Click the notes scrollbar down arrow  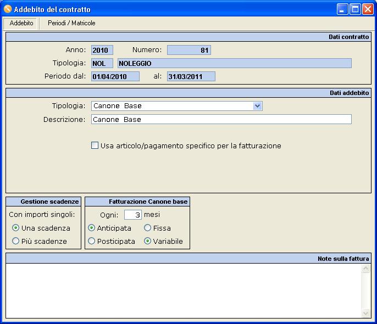click(367, 313)
